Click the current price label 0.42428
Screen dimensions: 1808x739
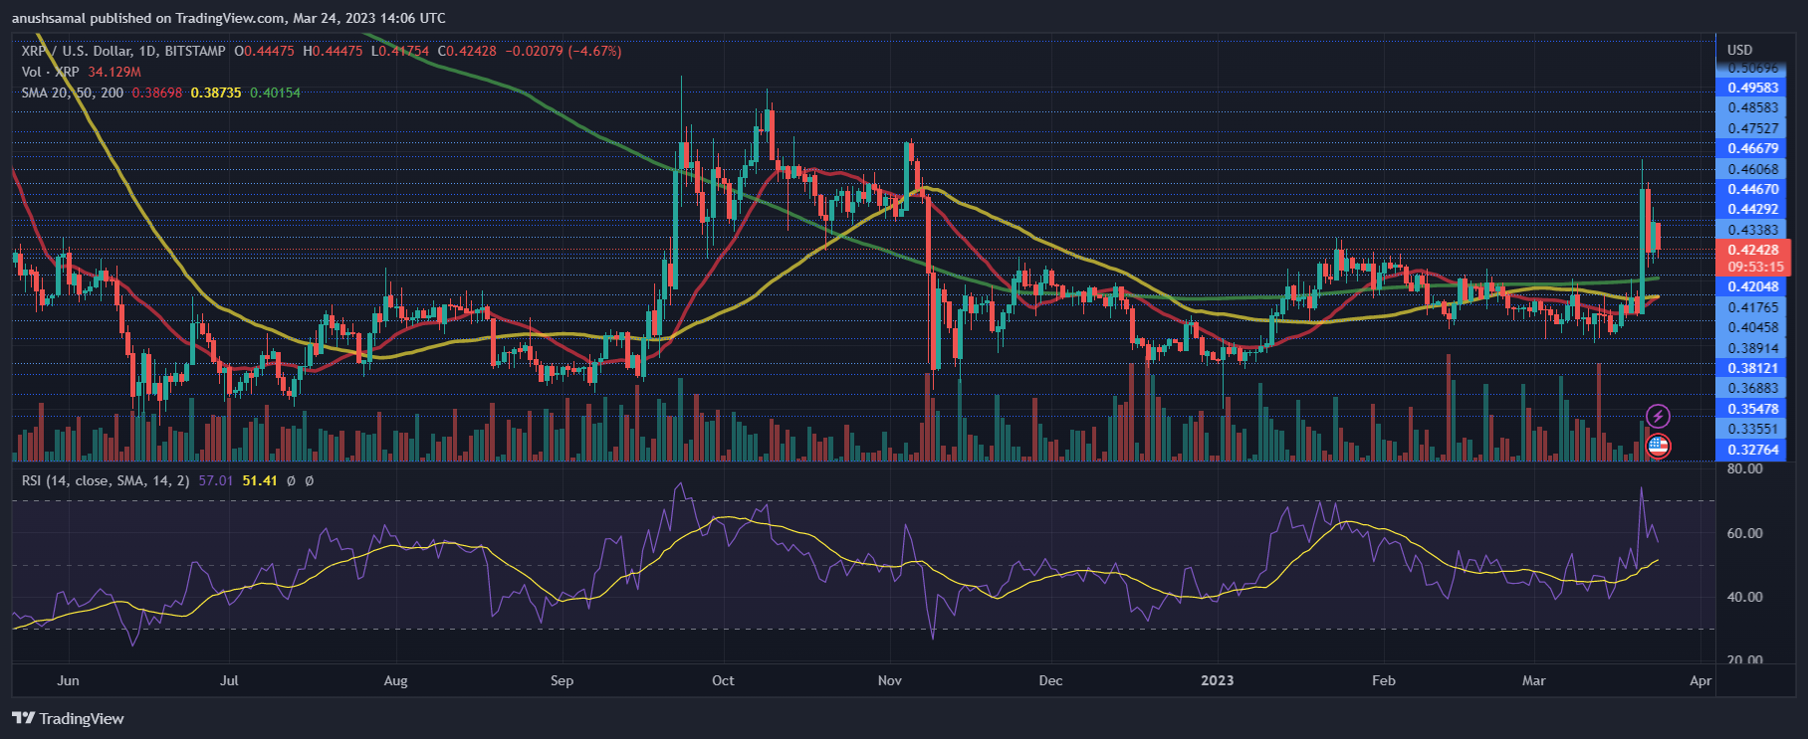coord(1753,250)
